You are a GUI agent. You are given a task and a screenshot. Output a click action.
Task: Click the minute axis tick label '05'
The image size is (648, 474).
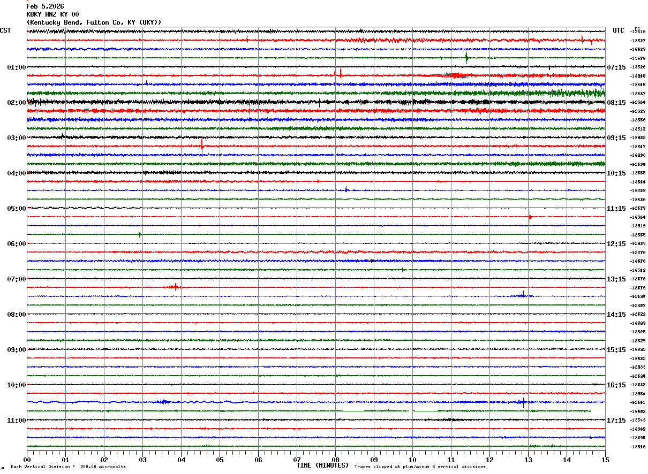click(x=220, y=460)
